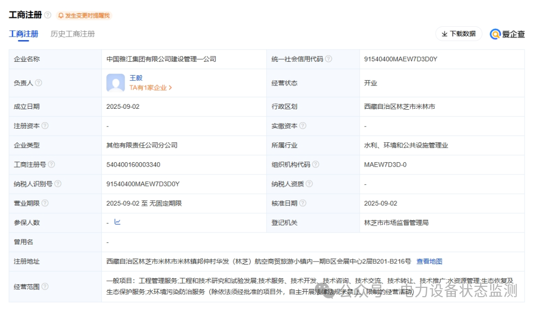Image resolution: width=534 pixels, height=312 pixels.
Task: Click the 爱企查 logo
Action: point(507,34)
